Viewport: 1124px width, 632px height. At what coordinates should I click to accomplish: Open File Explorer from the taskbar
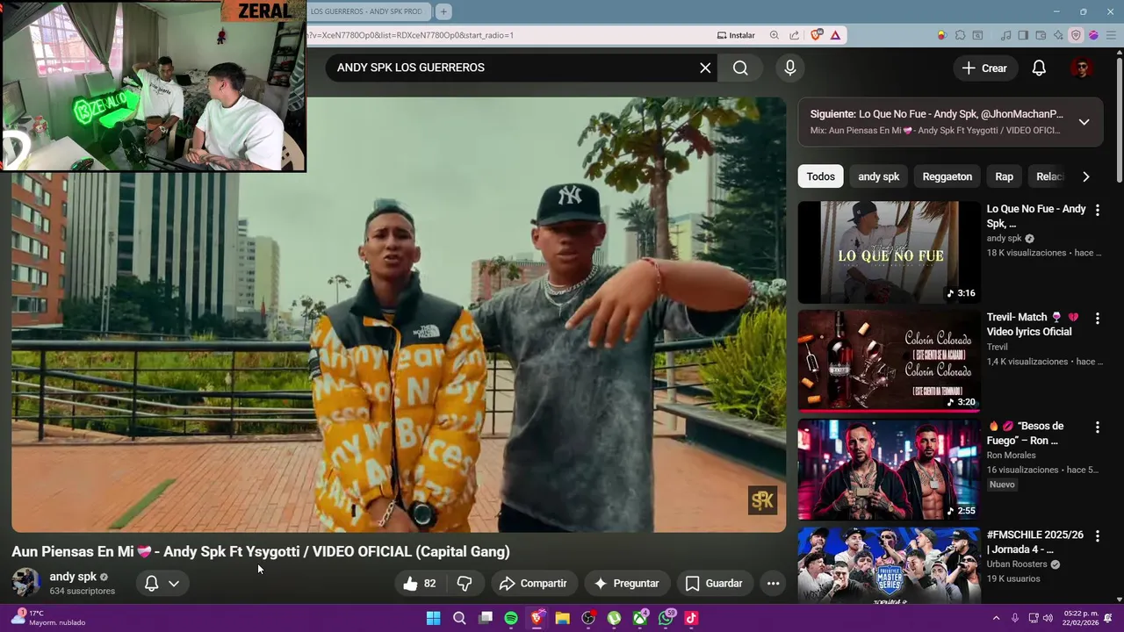click(562, 618)
